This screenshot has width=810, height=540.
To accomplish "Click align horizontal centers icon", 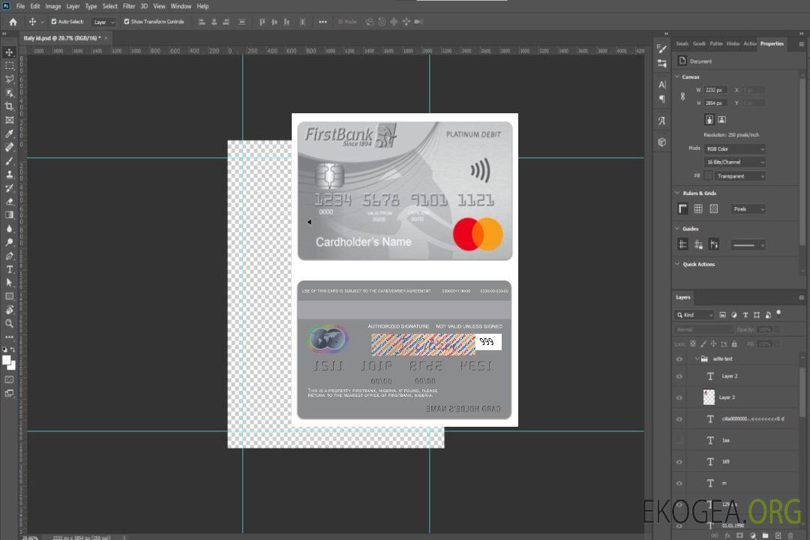I will coord(214,22).
